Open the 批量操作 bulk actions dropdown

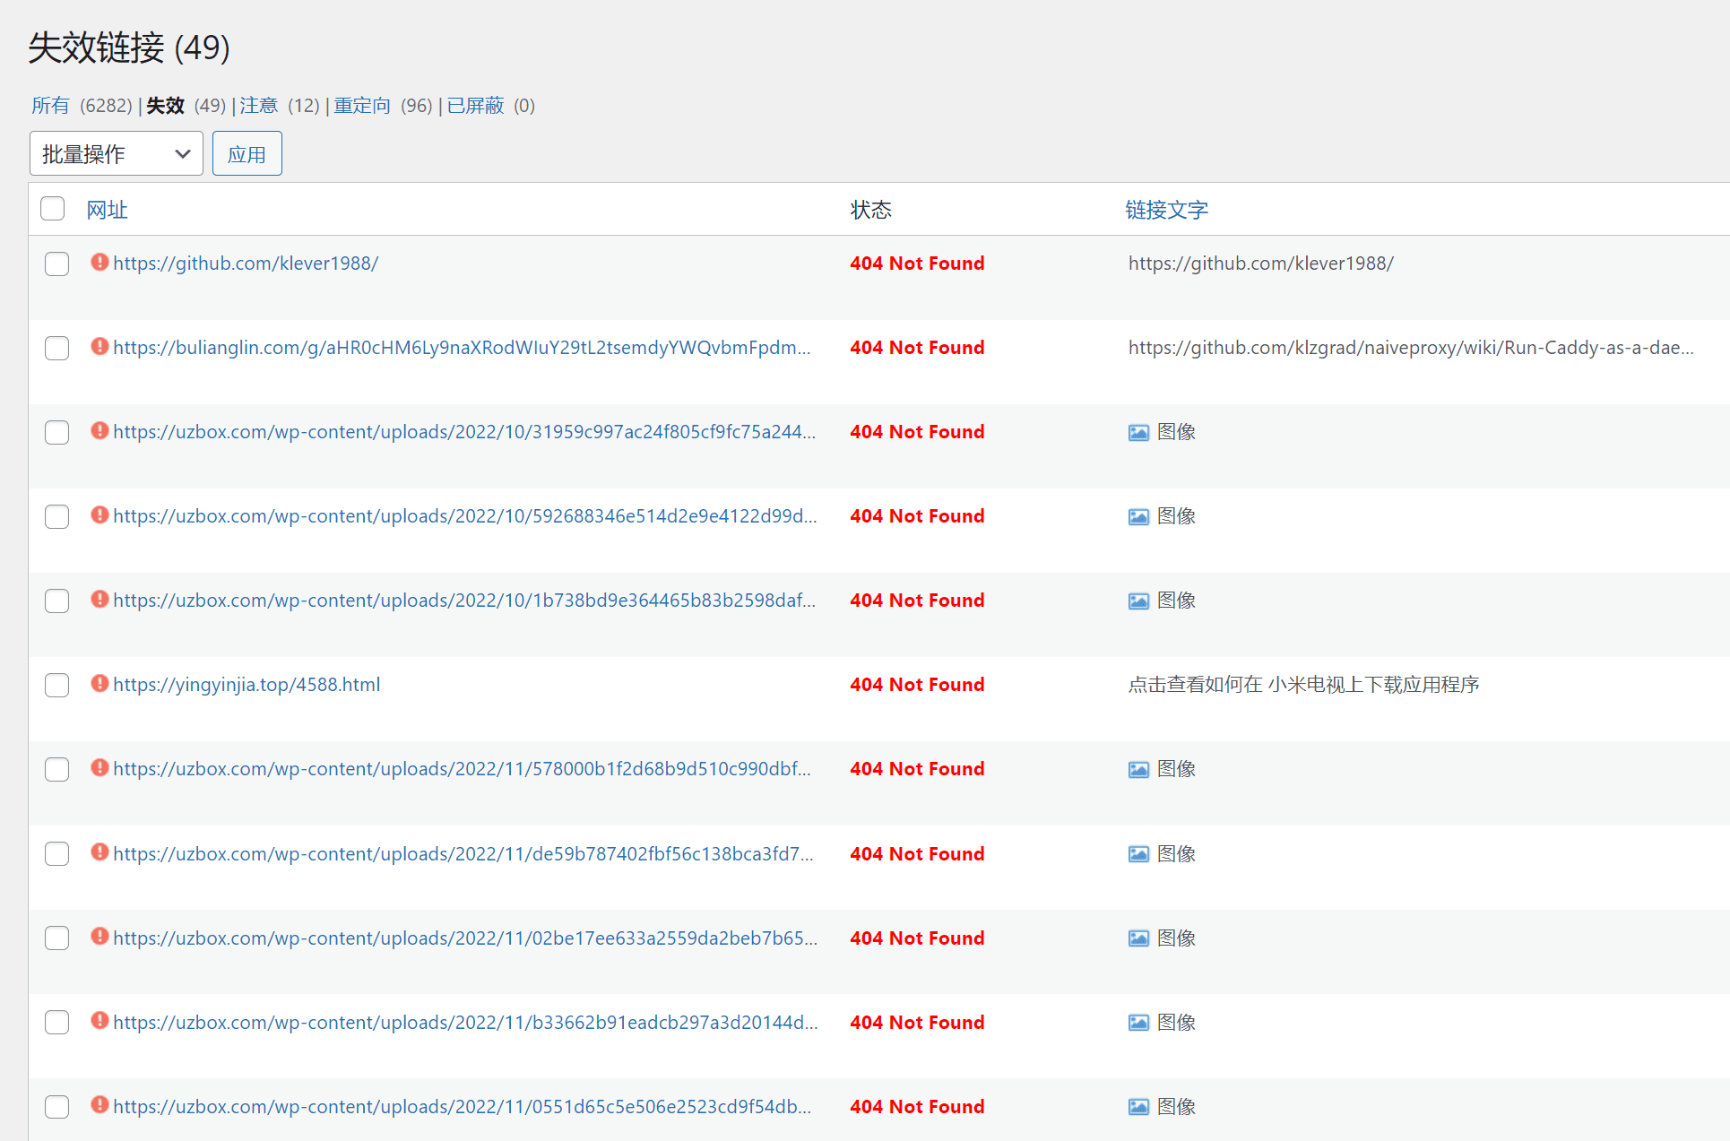click(x=116, y=153)
